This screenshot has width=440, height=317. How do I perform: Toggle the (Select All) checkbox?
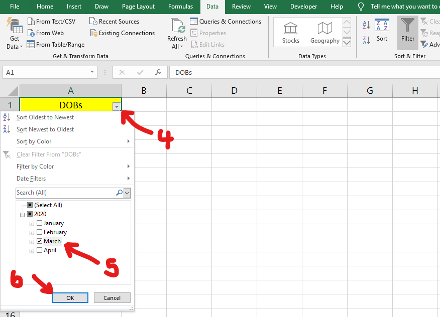[30, 205]
